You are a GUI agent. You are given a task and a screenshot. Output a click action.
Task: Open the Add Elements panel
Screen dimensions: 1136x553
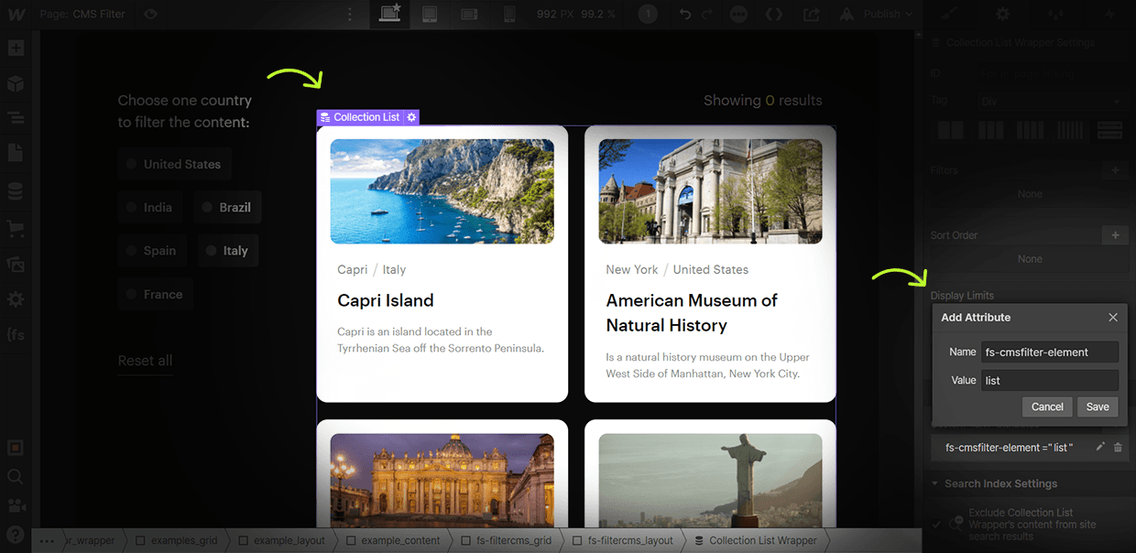pos(16,49)
